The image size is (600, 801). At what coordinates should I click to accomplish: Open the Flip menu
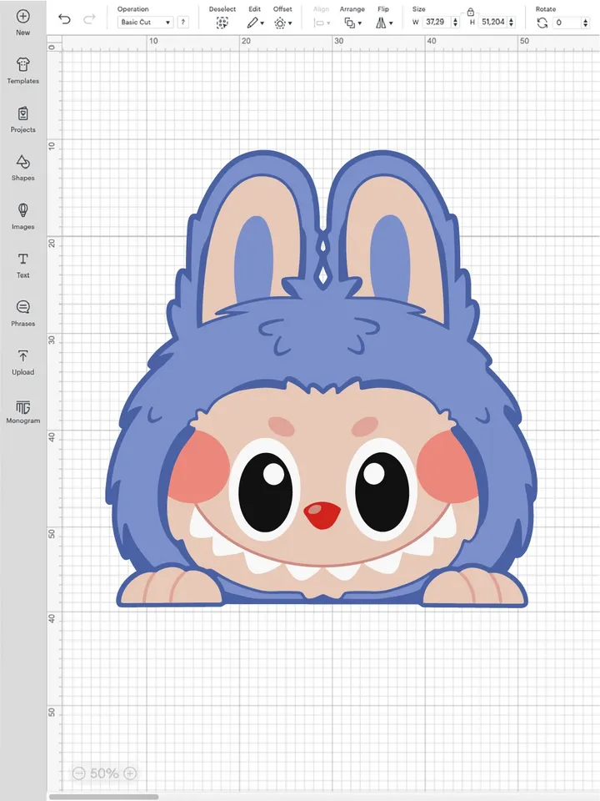point(382,23)
